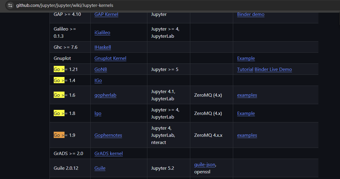Open the iGalileo kernel link
The width and height of the screenshot is (340, 179).
point(102,33)
